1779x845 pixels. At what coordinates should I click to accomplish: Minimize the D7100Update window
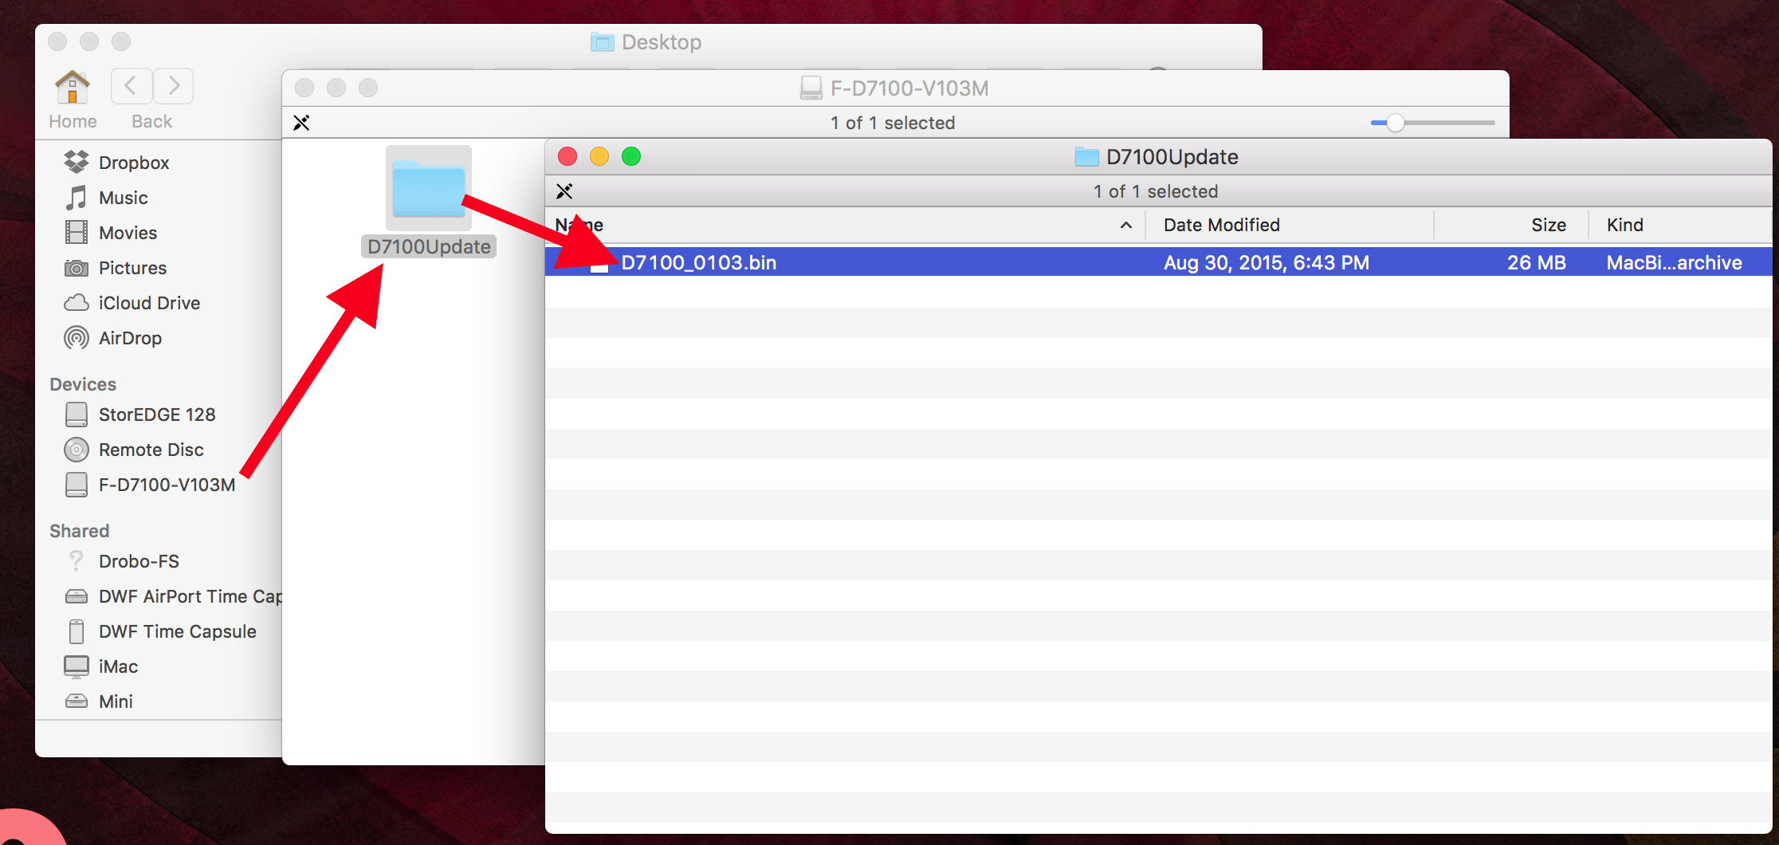tap(599, 156)
